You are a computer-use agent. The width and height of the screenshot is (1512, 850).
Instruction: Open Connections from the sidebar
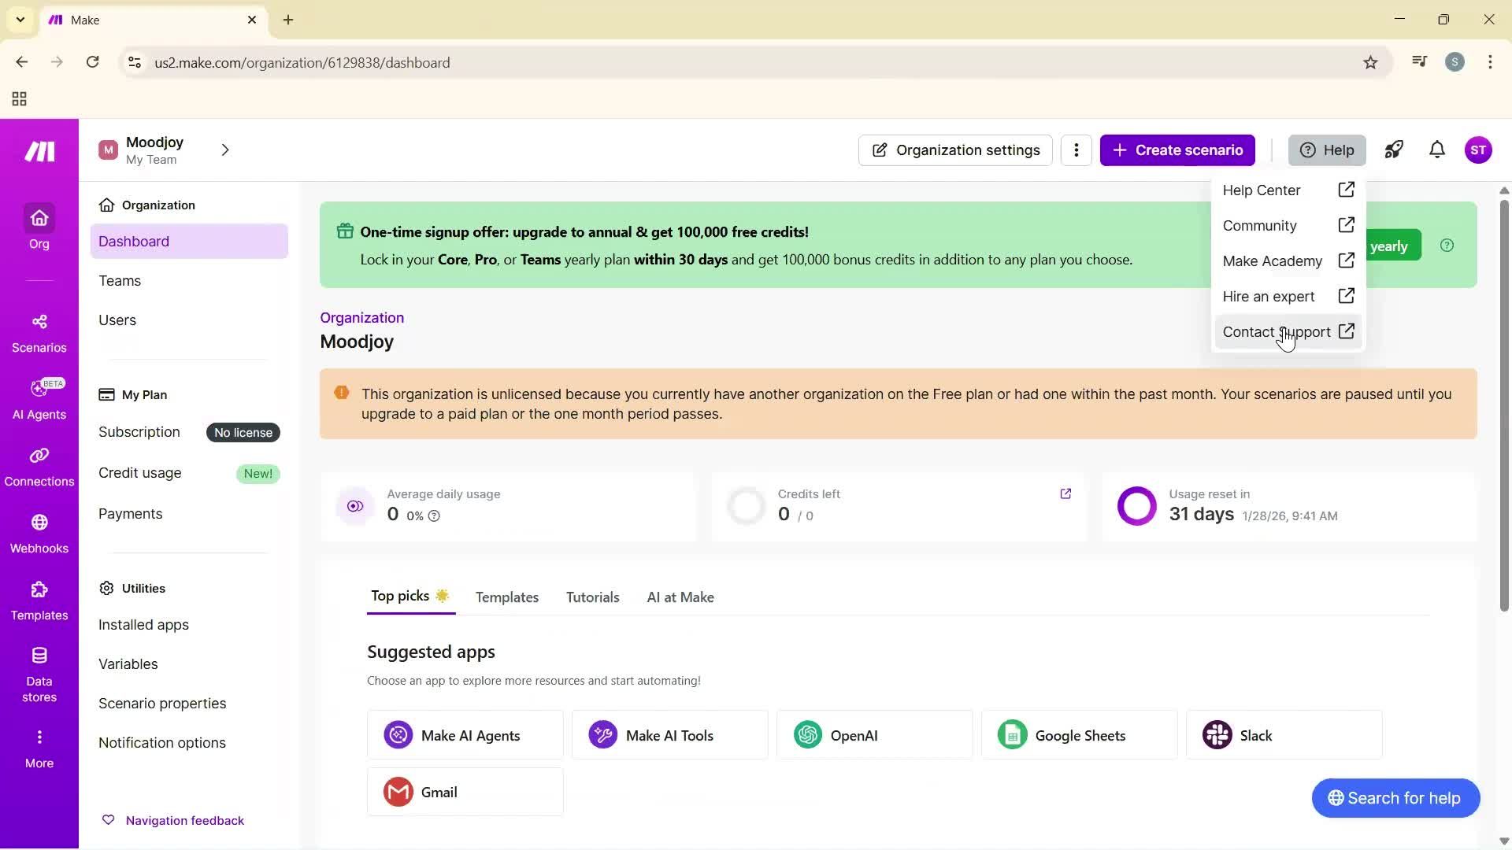click(39, 464)
